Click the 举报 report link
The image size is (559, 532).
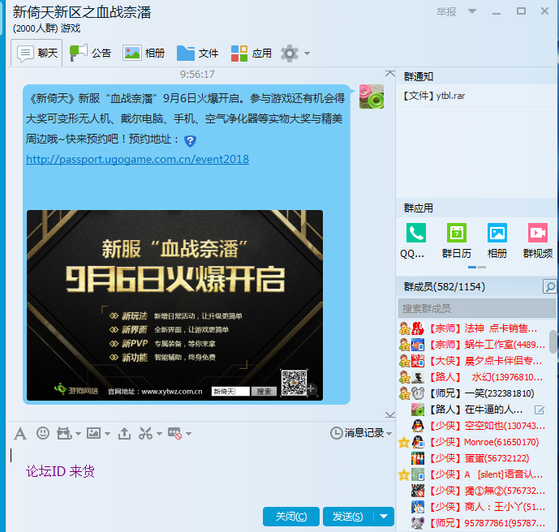[x=446, y=11]
